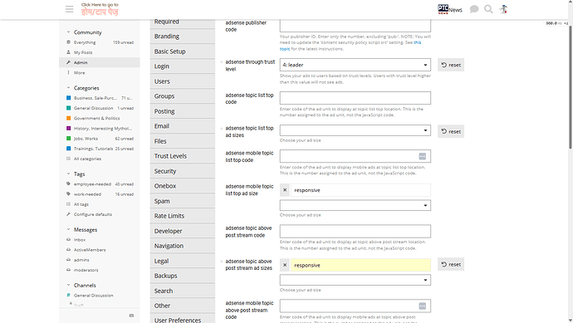Screen dimensions: 573x323
Task: Open Configure defaults under Tags
Action: [x=100, y=214]
